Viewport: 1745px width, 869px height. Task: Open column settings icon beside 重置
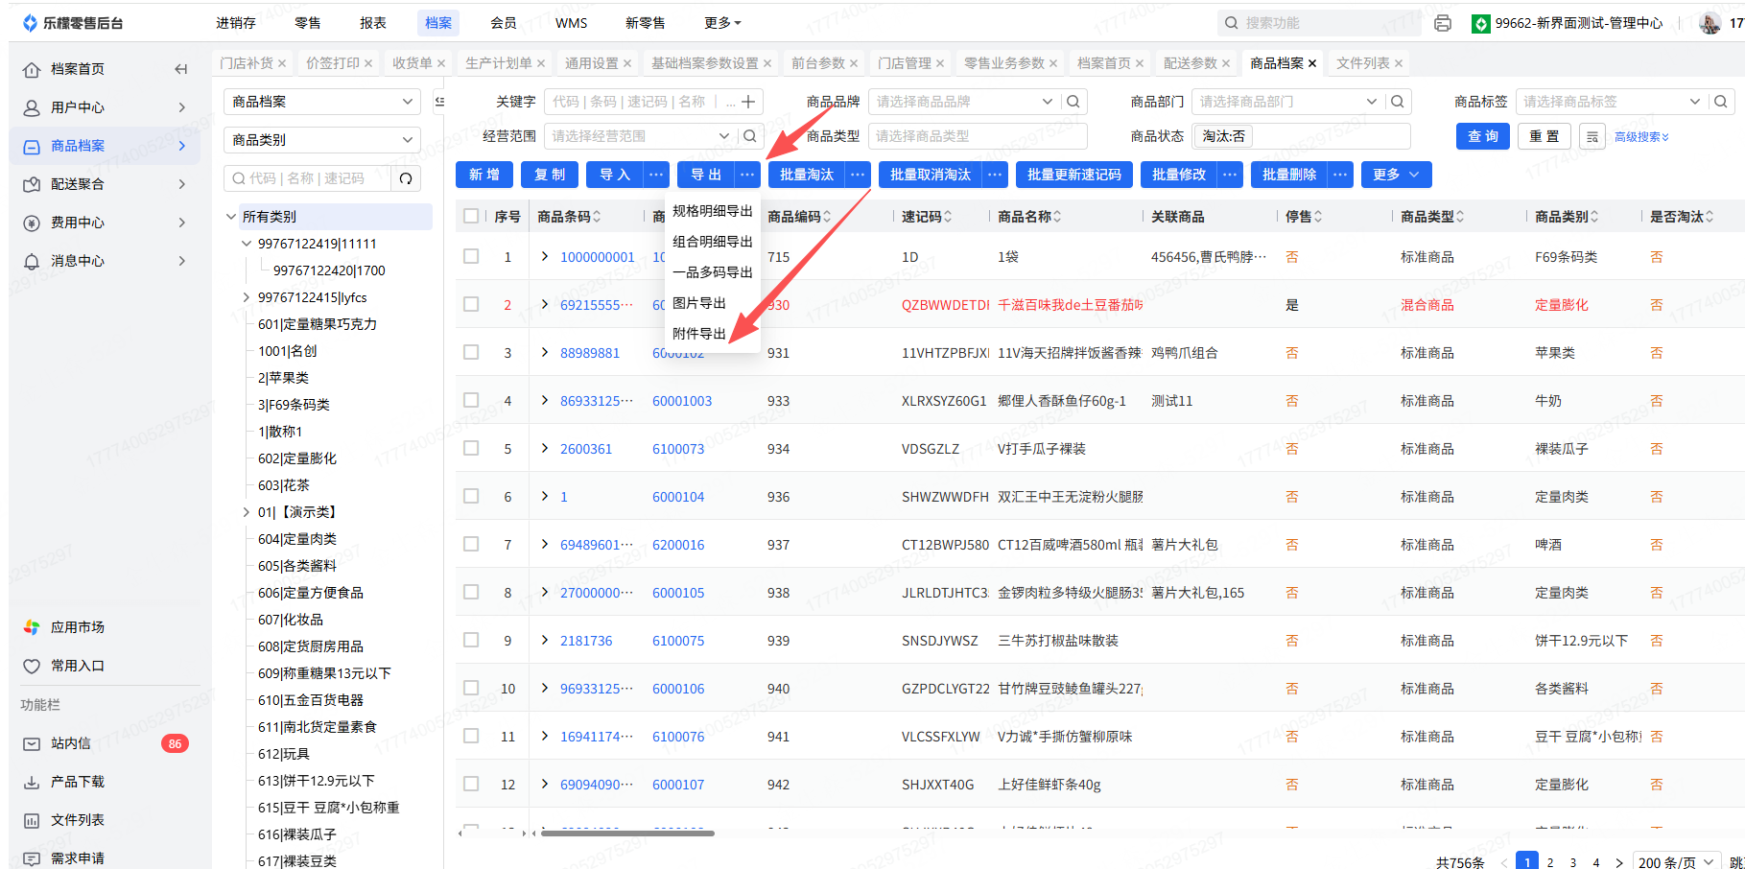(x=1592, y=137)
